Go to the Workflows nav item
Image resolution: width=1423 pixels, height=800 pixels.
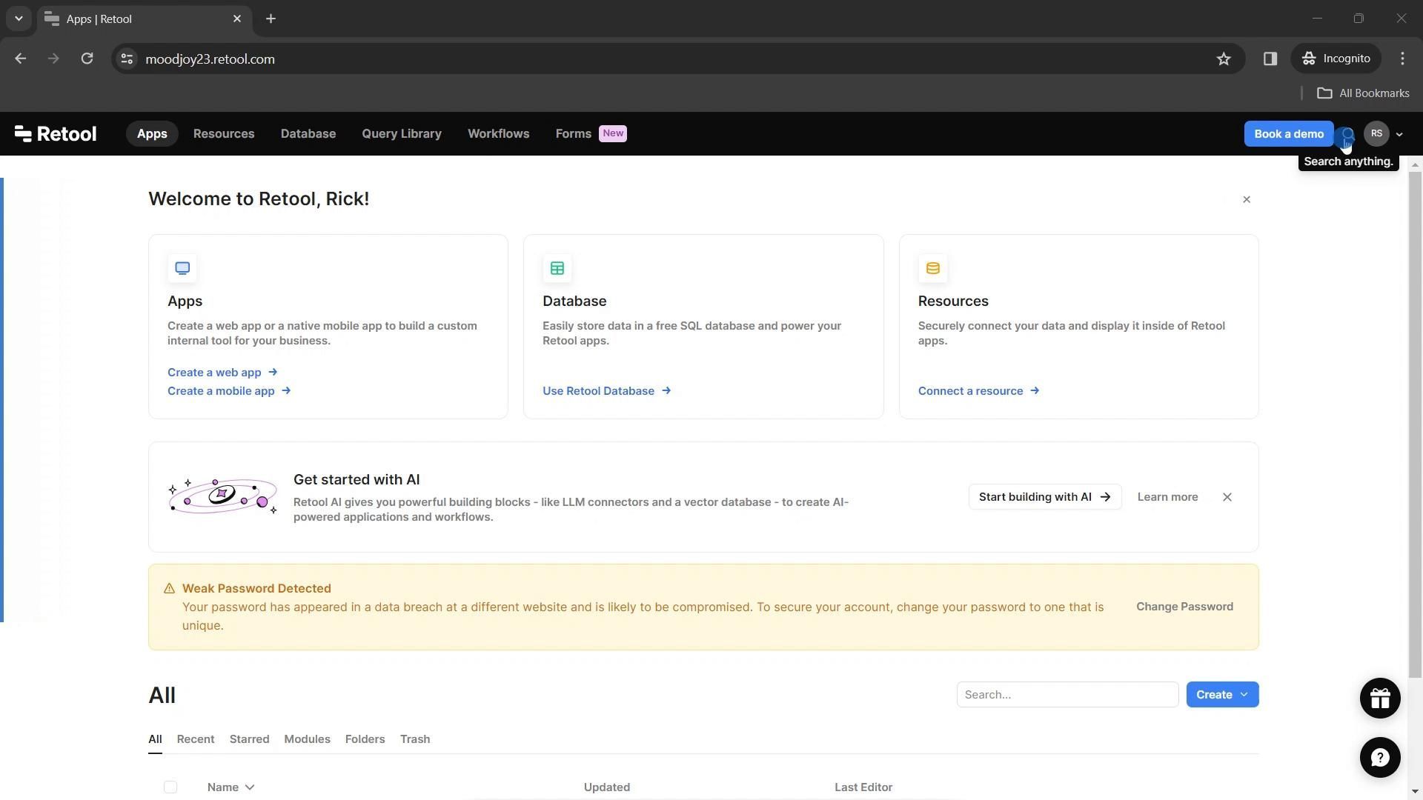(x=498, y=134)
